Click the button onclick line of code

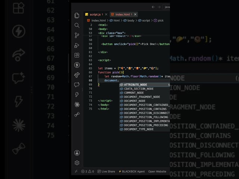[x=135, y=44]
